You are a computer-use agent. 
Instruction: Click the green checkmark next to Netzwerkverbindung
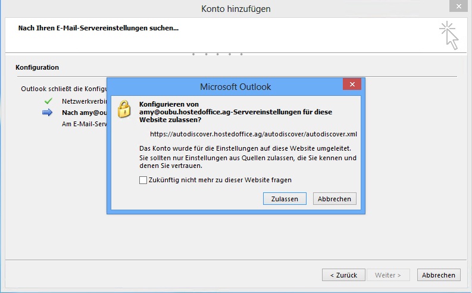pyautogui.click(x=48, y=101)
